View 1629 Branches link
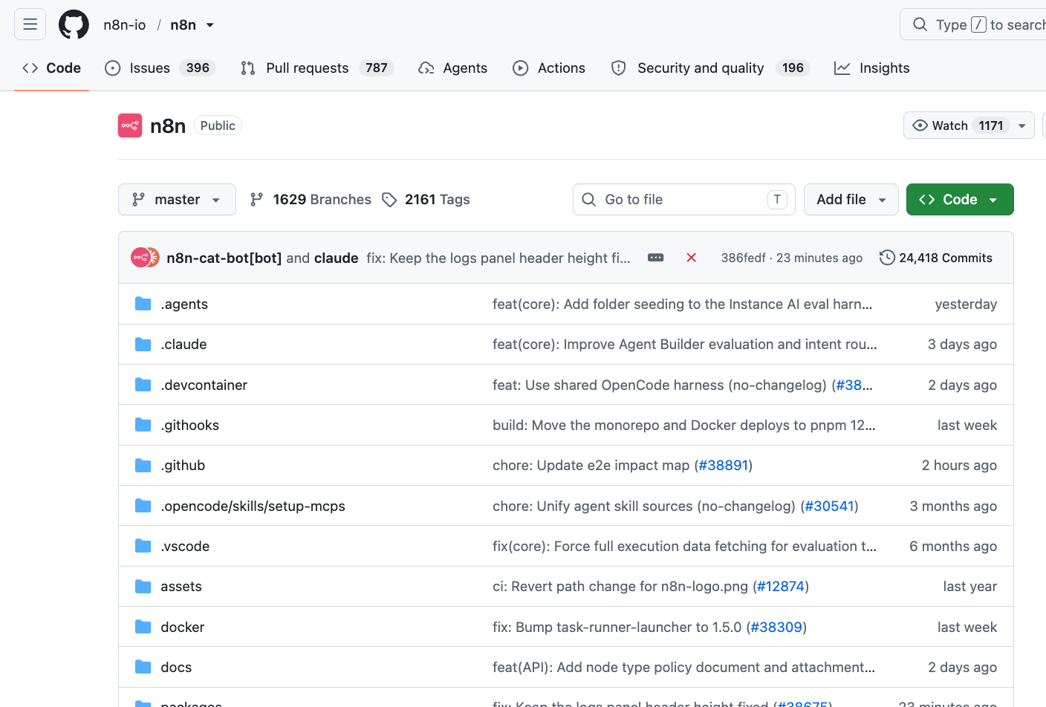The height and width of the screenshot is (707, 1046). pos(311,200)
